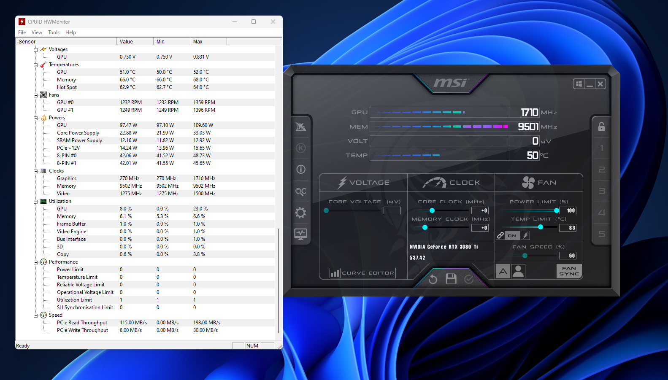Toggle the FAN SYNC button
This screenshot has height=380, width=668.
569,271
